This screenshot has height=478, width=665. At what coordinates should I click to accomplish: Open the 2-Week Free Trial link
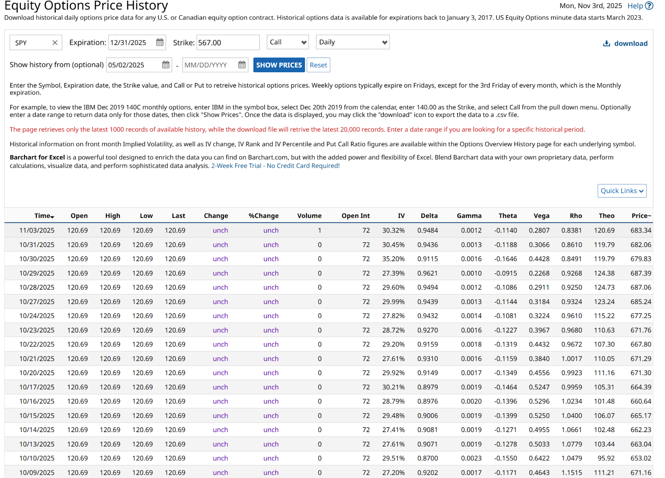(275, 166)
